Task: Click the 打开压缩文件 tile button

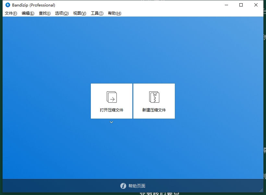Action: 112,101
